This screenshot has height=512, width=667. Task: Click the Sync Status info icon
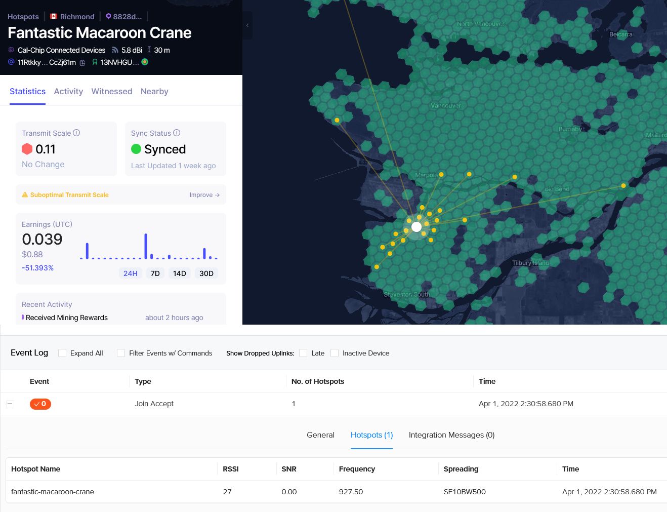tap(177, 133)
